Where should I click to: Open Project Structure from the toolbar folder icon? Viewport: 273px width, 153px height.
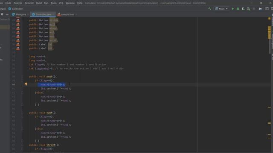[261, 8]
